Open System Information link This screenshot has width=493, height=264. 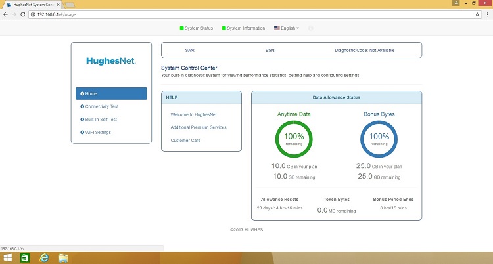tap(246, 28)
